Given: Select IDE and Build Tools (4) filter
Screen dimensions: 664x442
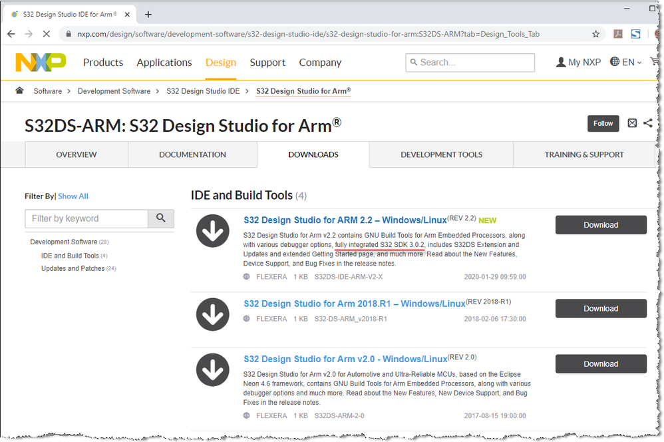Looking at the screenshot, I should [74, 256].
